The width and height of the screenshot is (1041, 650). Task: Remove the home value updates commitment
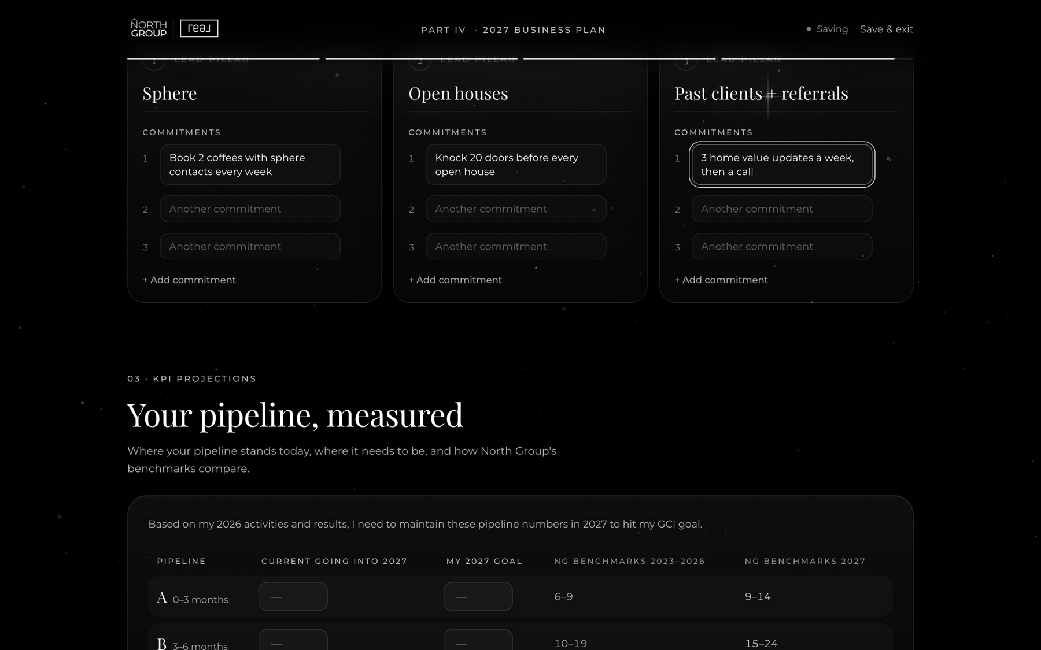(888, 158)
